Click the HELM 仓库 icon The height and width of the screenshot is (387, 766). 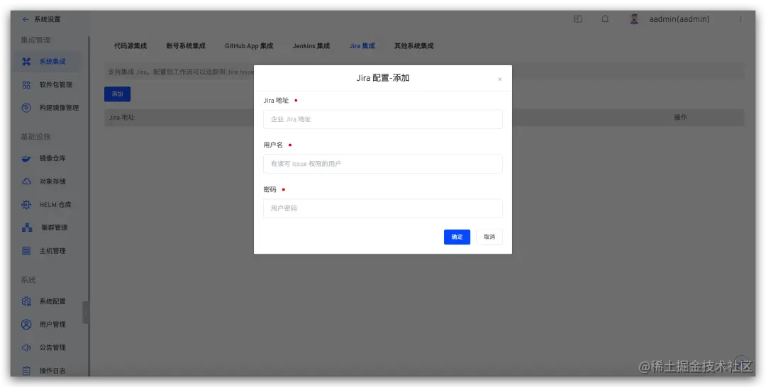tap(26, 205)
